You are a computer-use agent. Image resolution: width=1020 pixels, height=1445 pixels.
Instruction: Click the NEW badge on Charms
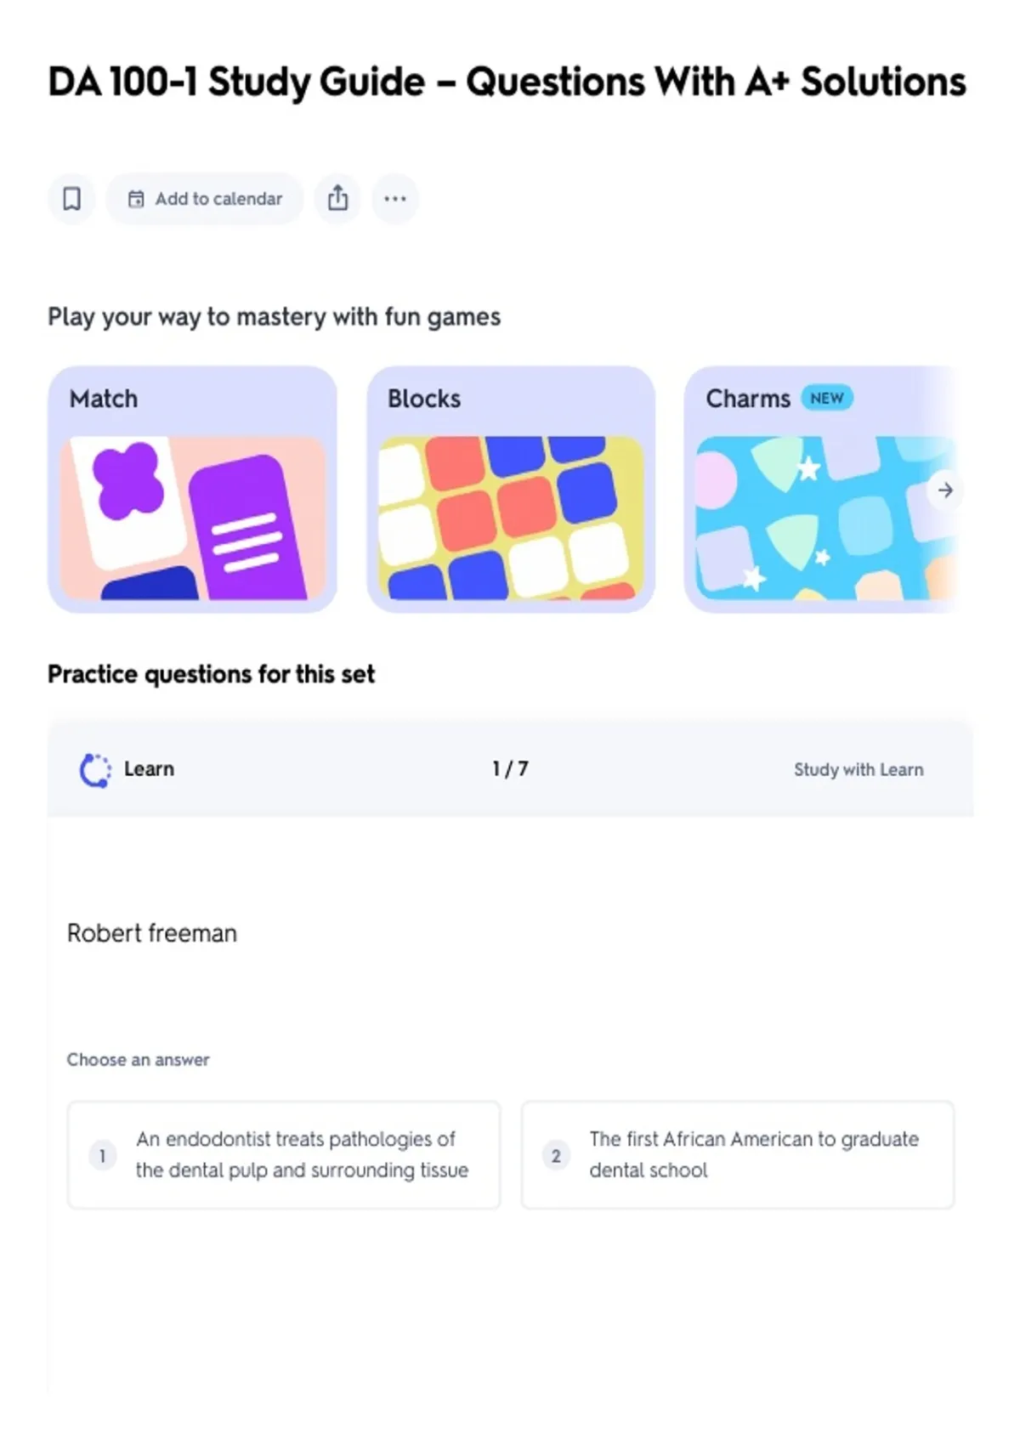pyautogui.click(x=827, y=398)
